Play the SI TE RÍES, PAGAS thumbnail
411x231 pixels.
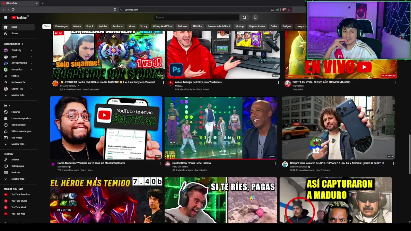(221, 200)
